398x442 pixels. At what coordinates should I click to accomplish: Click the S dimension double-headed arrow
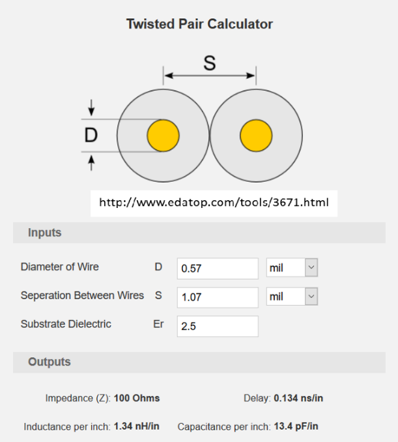(x=209, y=76)
